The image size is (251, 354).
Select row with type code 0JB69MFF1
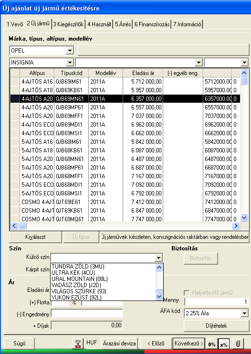pos(125,116)
